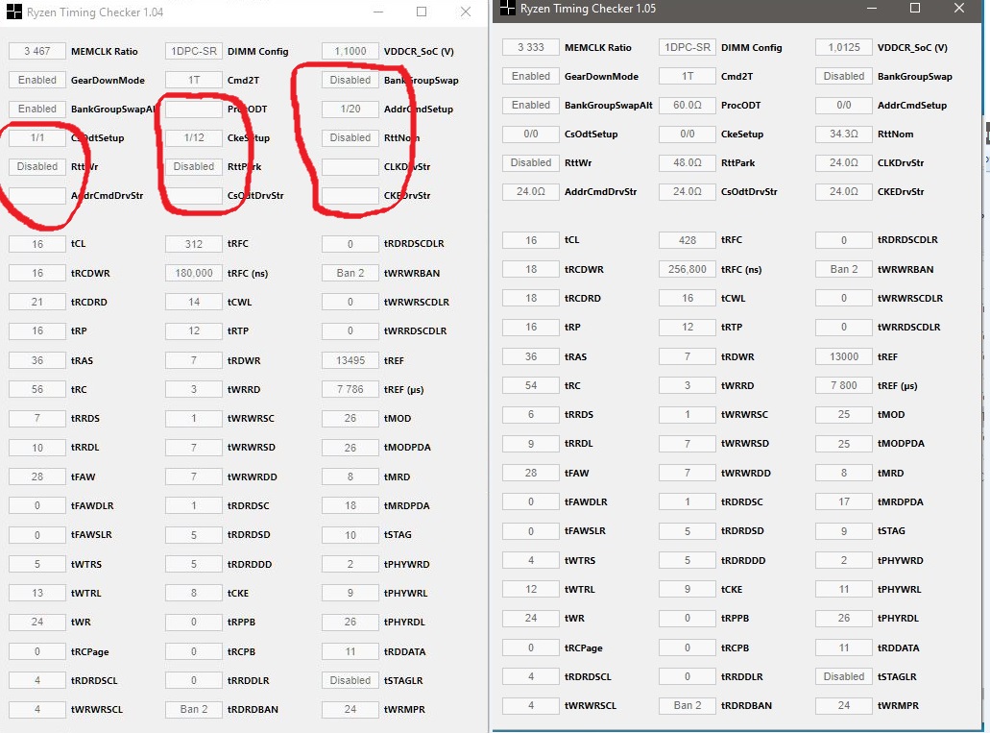Click tCWL value 14 in version 1.04
The width and height of the screenshot is (990, 733).
click(194, 302)
